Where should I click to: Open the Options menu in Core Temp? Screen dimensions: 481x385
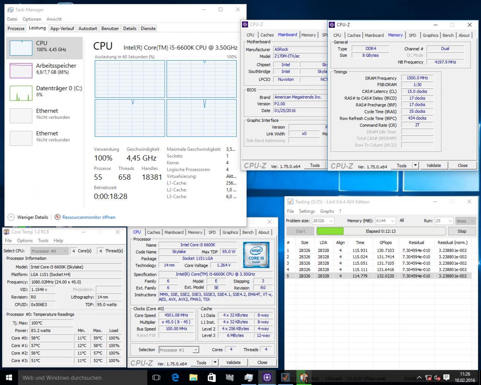(25, 241)
